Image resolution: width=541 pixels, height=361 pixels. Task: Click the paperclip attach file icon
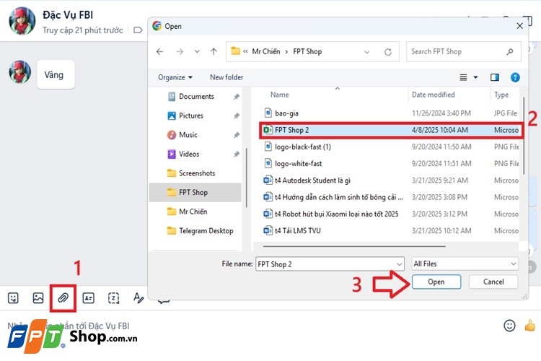63,297
